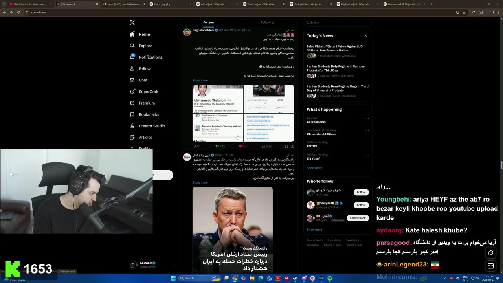Open Iranian Students Burn Regime Flags news

coord(338,88)
